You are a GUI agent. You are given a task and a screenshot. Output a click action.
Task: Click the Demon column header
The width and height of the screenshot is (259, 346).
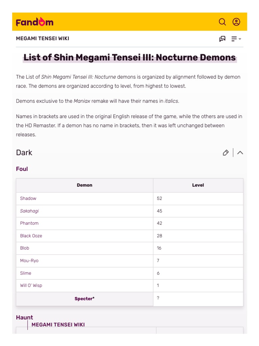[84, 185]
